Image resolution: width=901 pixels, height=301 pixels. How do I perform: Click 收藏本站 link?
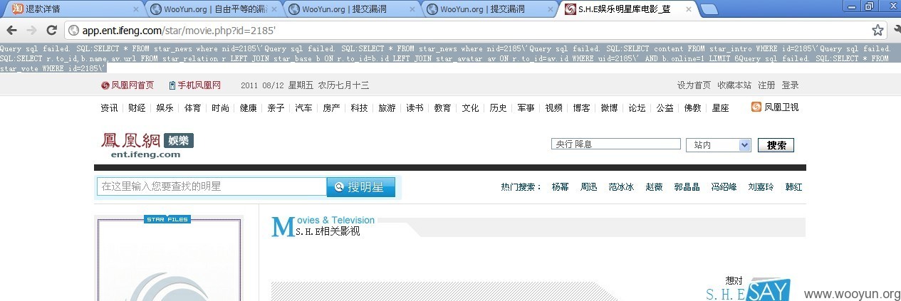[x=734, y=85]
